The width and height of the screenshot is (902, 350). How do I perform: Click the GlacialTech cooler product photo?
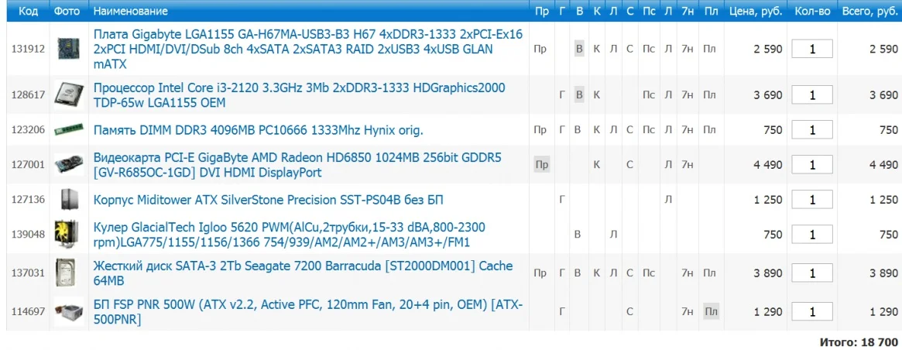69,235
